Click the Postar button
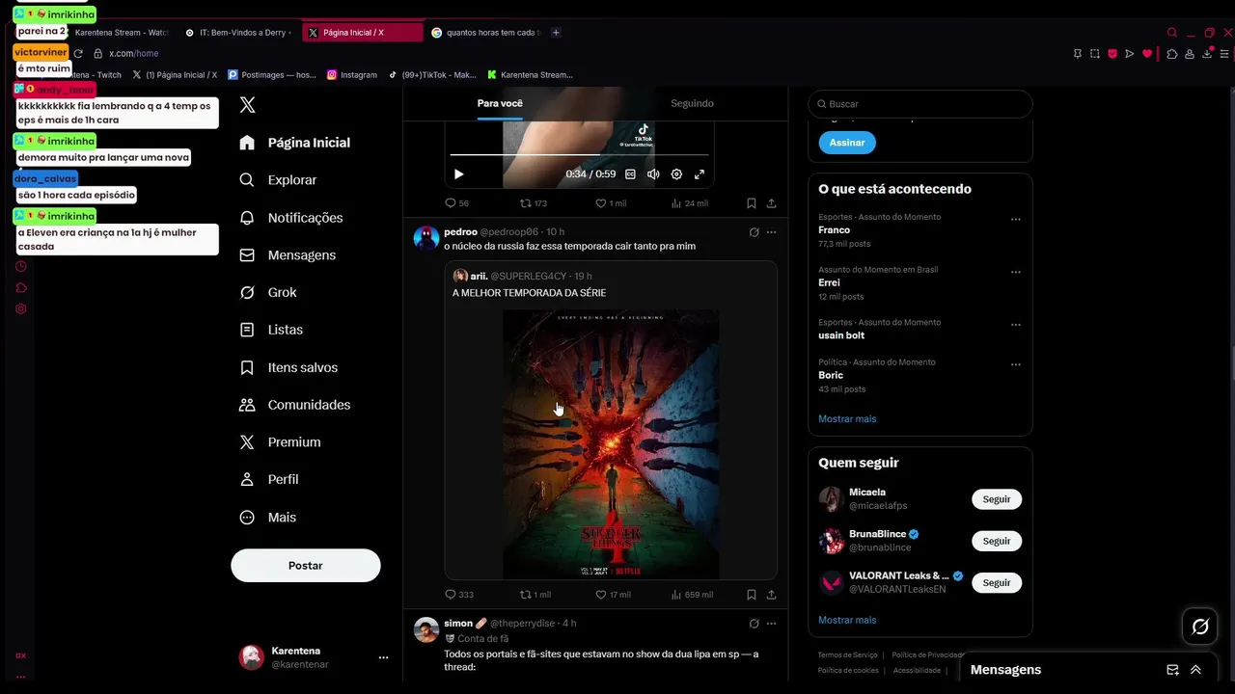Image resolution: width=1235 pixels, height=694 pixels. click(x=306, y=566)
